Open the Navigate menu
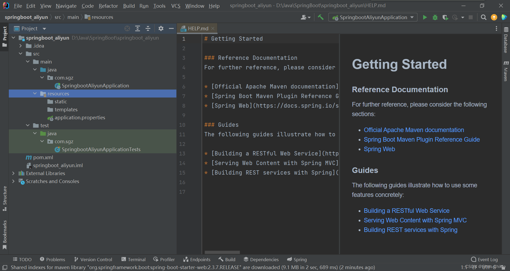Image resolution: width=510 pixels, height=271 pixels. point(66,6)
